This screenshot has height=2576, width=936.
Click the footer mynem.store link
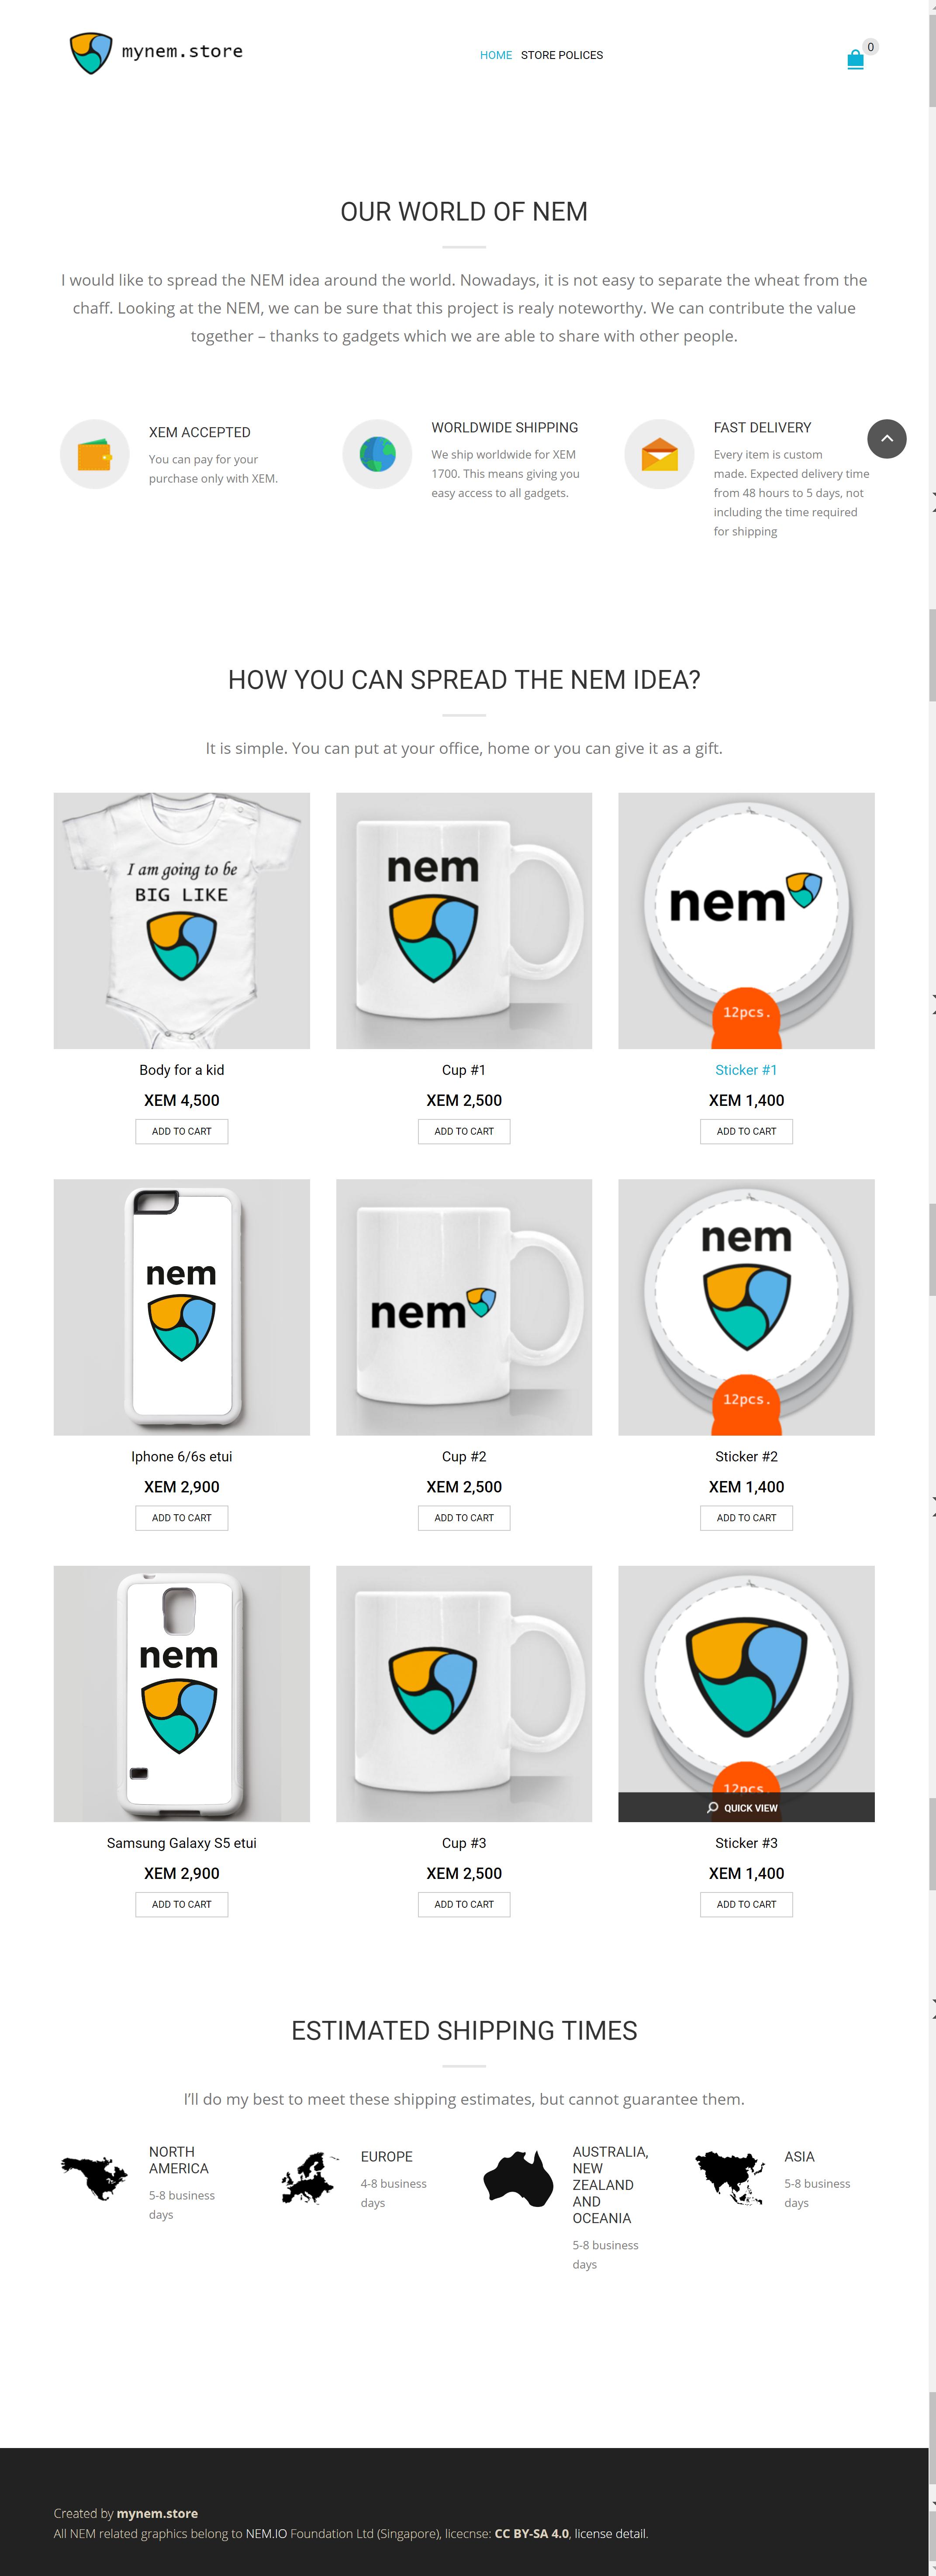pos(157,2513)
